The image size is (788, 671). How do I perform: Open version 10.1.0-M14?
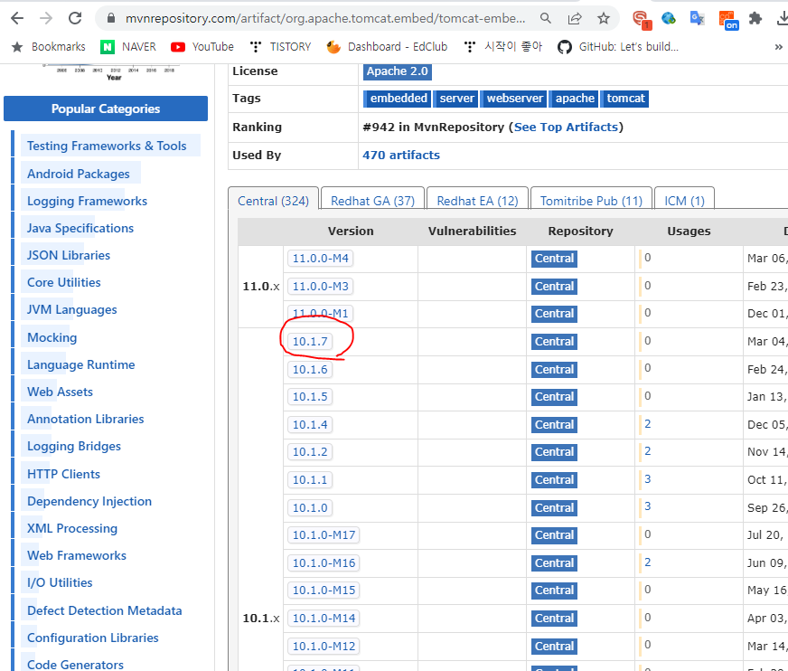(324, 619)
